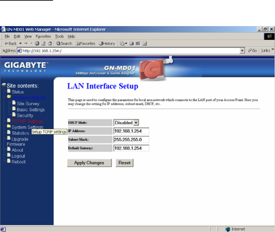The width and height of the screenshot is (275, 232).
Task: Click the Reset button
Action: 124,163
